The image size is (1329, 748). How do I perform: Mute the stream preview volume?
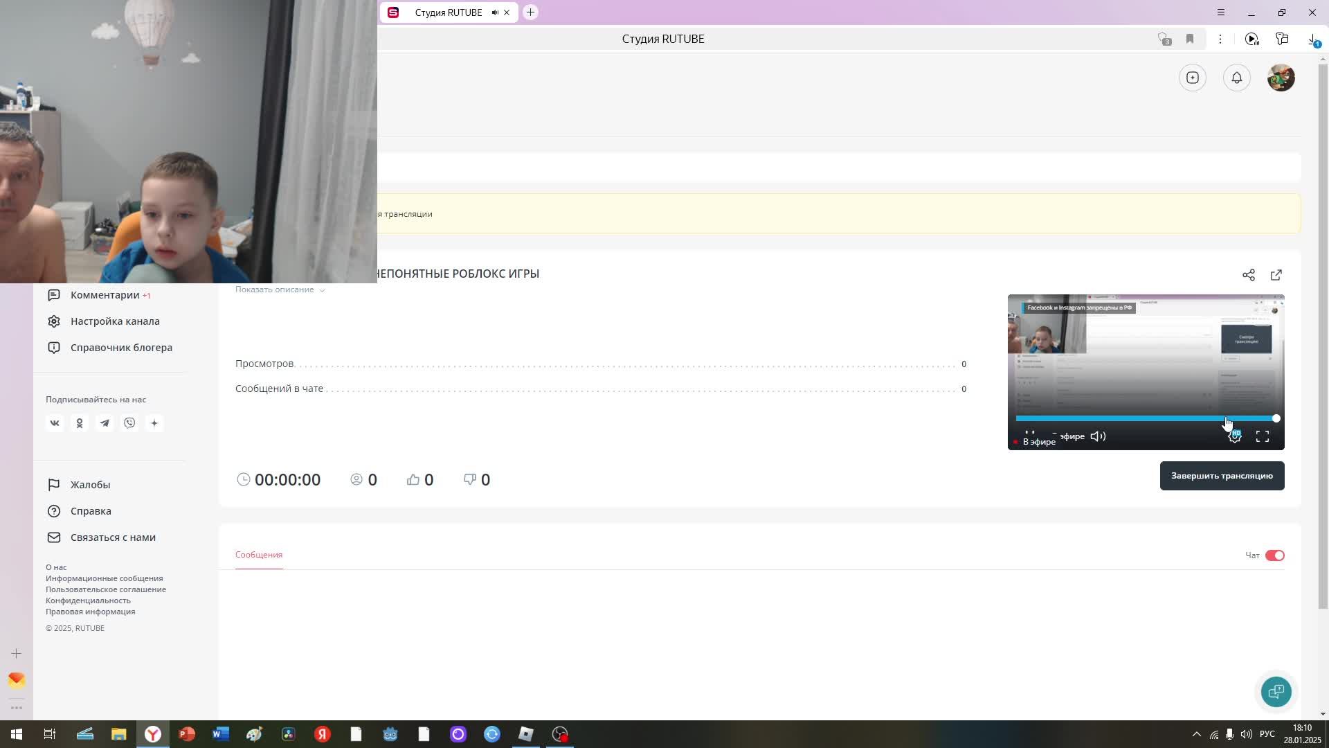1099,436
